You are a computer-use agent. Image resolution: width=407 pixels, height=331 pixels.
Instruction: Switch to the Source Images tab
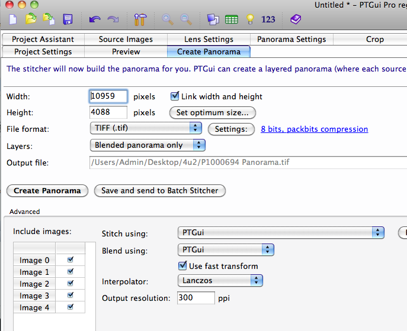[126, 40]
